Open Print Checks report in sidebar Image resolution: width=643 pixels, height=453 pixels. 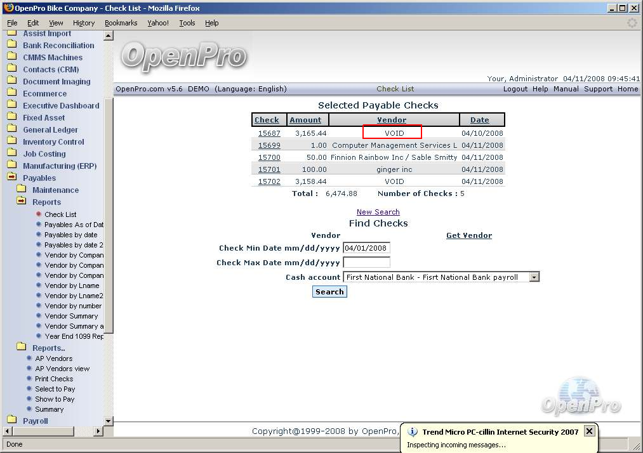54,379
